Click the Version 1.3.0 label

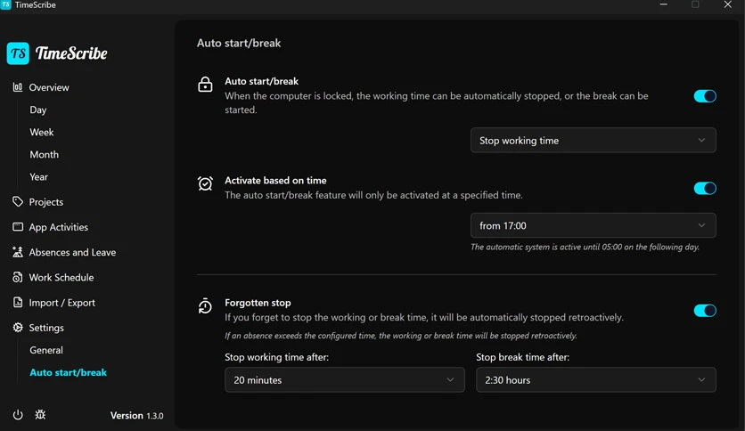pos(137,415)
